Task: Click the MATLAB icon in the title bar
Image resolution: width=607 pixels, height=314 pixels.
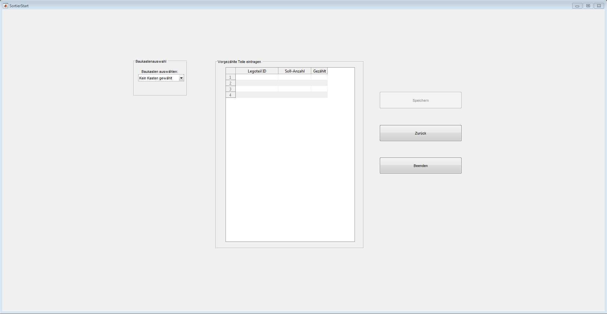Action: click(x=6, y=6)
